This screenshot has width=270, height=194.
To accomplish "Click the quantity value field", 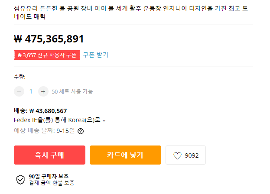I will pos(31,91).
